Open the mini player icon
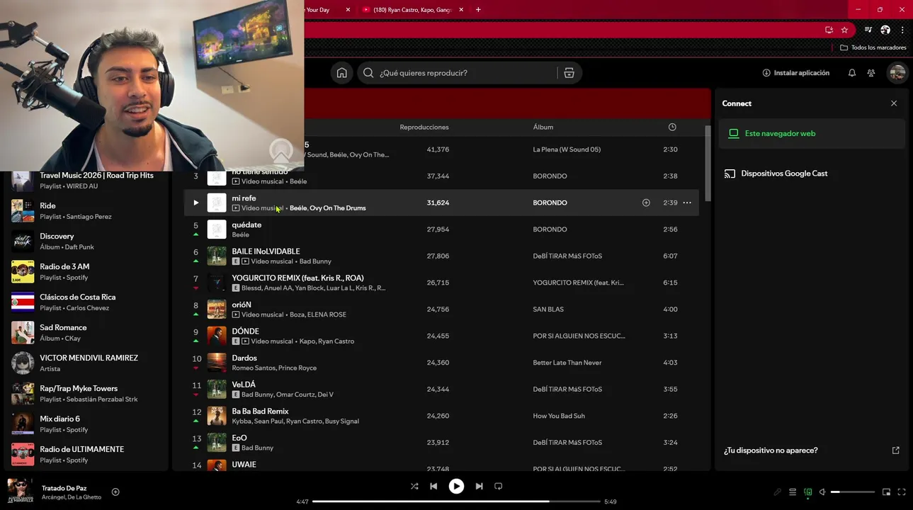 coord(886,492)
